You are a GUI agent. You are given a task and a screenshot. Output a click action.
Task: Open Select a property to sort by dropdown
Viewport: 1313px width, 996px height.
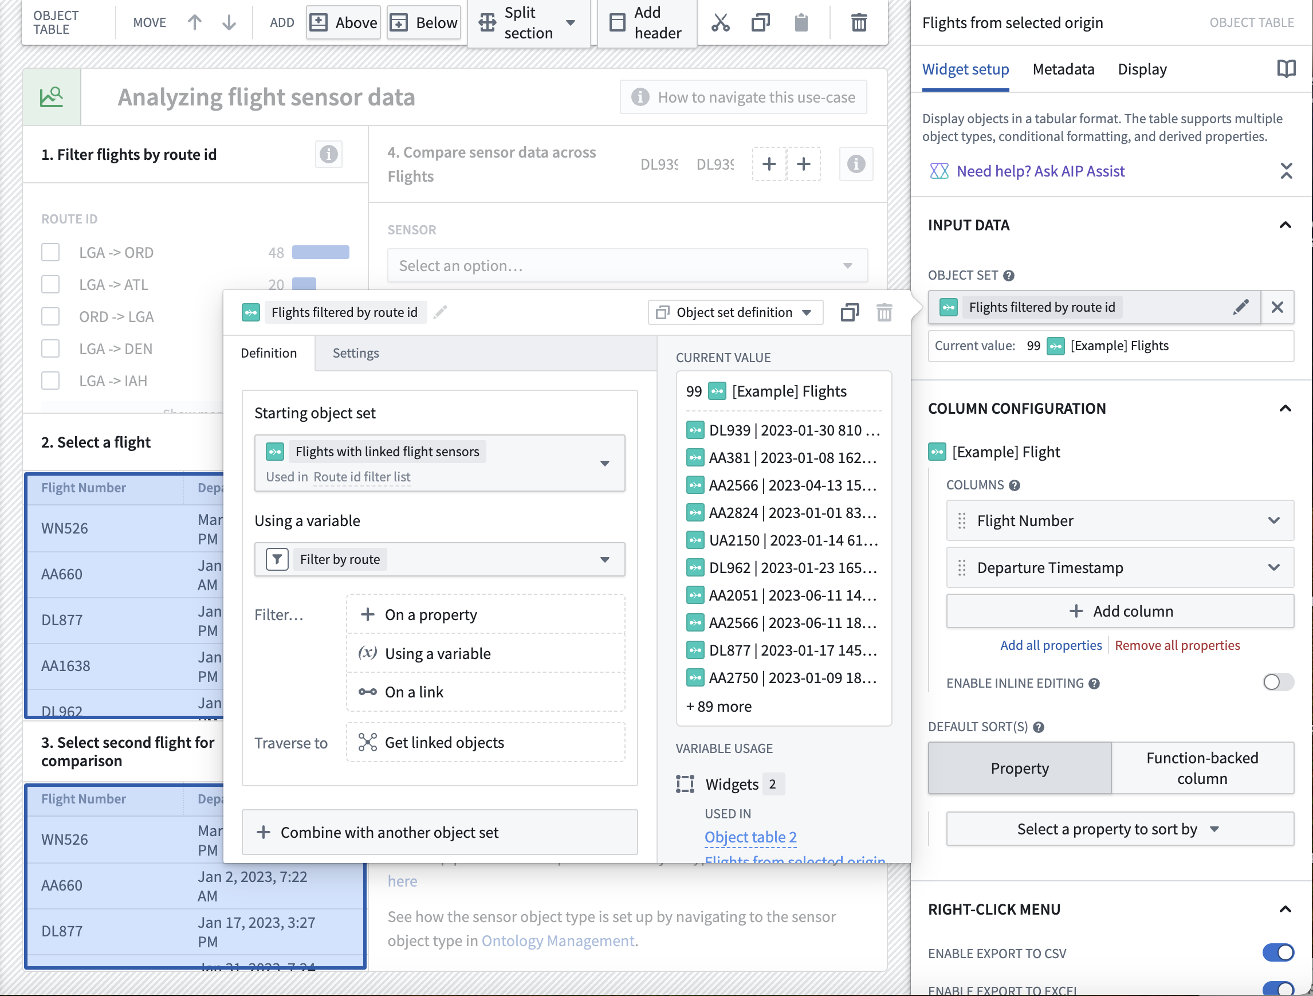point(1119,829)
